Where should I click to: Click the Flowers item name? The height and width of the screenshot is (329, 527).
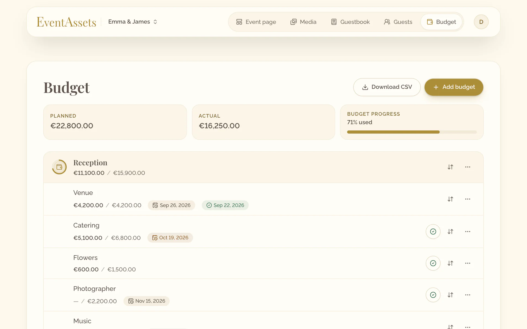(85, 258)
